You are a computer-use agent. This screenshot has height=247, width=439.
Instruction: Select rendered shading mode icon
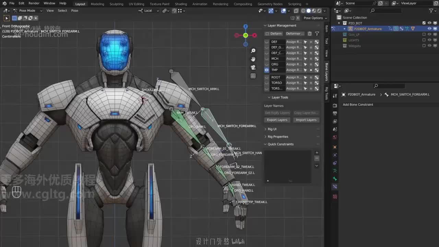click(x=319, y=11)
